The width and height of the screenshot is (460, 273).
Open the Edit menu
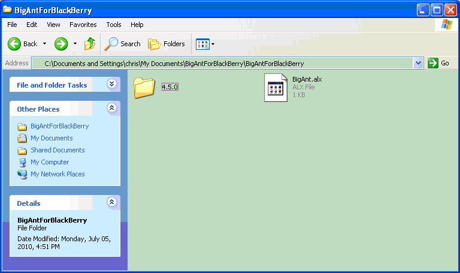(x=32, y=25)
